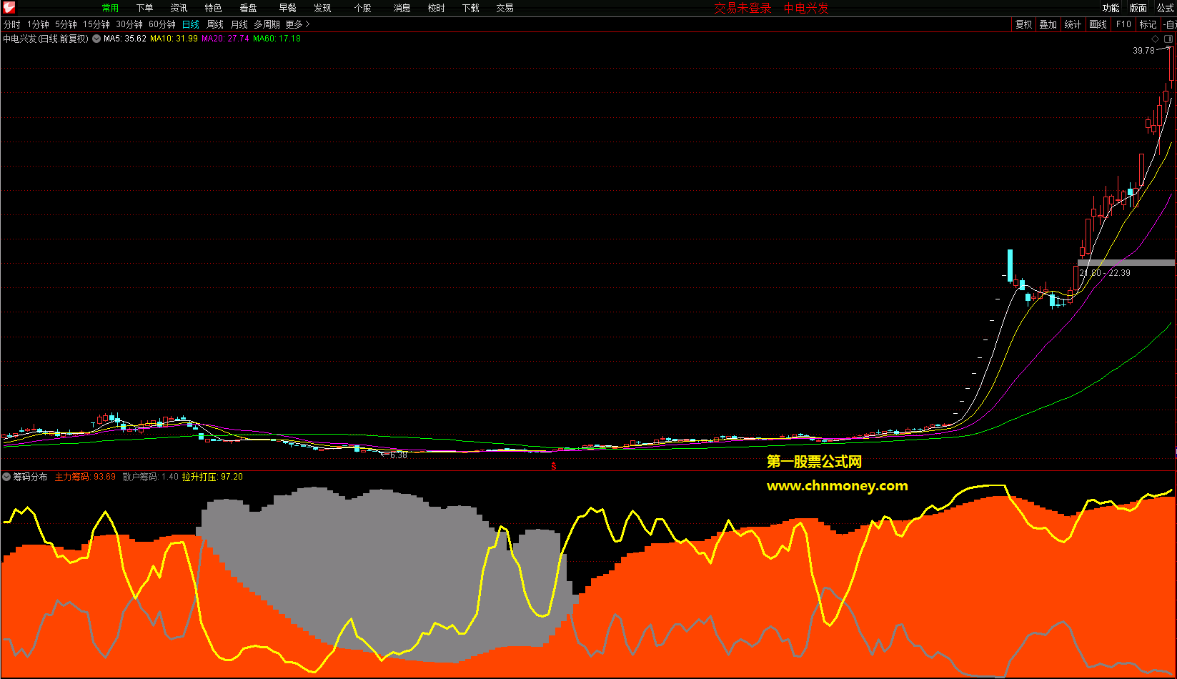Click the 复权 toolbar button
Screen dimensions: 1177x679
[1023, 24]
